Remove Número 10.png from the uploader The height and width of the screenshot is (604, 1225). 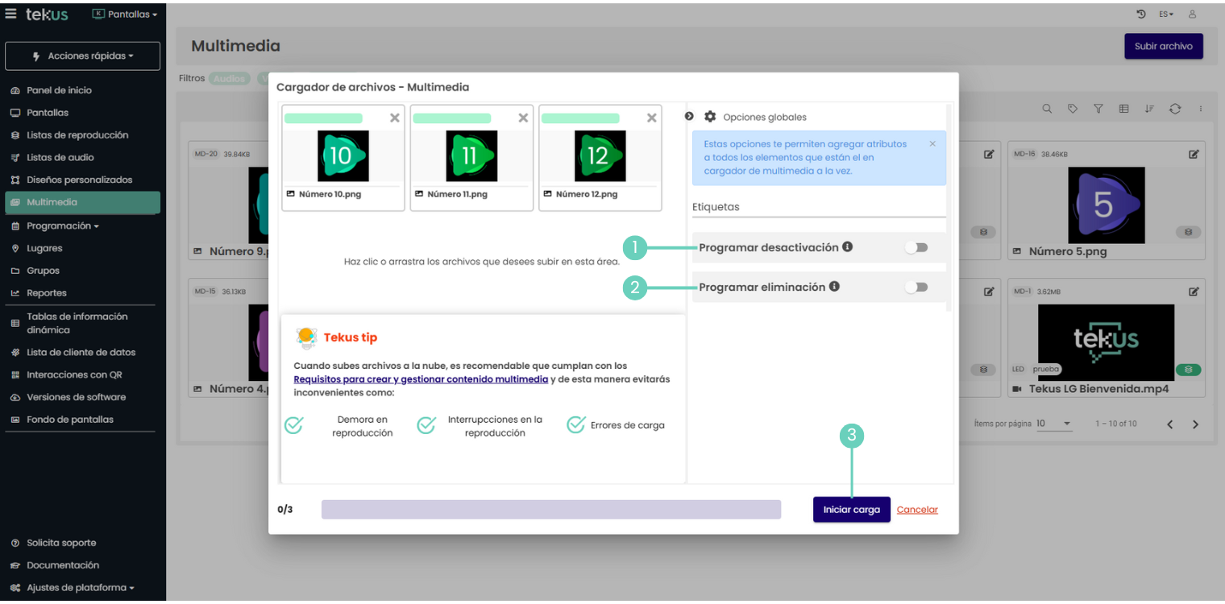[394, 118]
